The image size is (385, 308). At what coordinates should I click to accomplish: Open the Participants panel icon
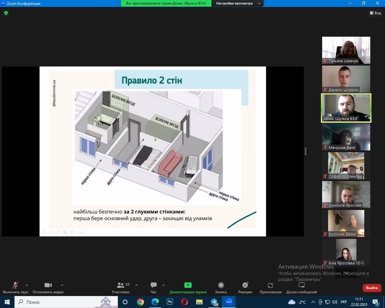[121, 285]
